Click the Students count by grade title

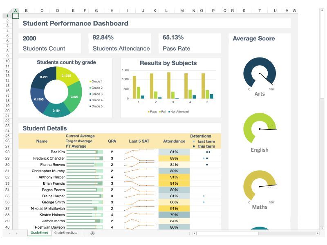click(66, 62)
